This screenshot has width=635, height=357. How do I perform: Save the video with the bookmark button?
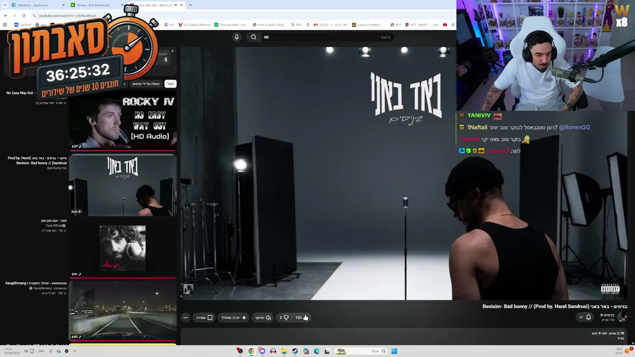tap(204, 318)
